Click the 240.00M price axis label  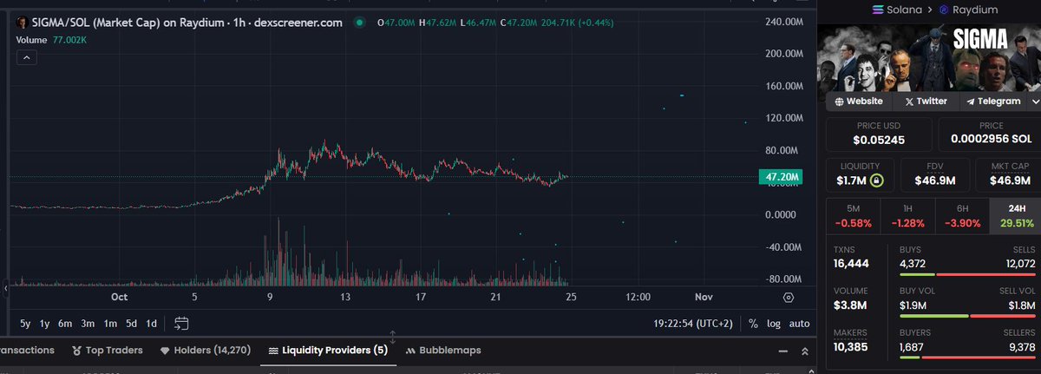tap(784, 21)
